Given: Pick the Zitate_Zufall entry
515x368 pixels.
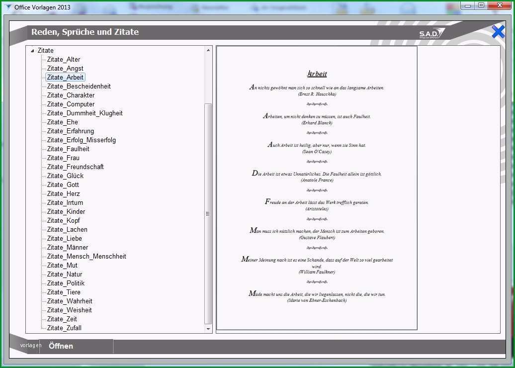Looking at the screenshot, I should [x=64, y=328].
